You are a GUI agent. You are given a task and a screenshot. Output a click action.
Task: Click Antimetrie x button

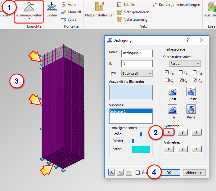(169, 149)
